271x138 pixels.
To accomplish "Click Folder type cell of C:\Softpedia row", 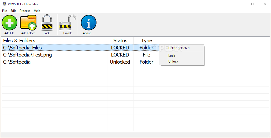I will pos(146,62).
